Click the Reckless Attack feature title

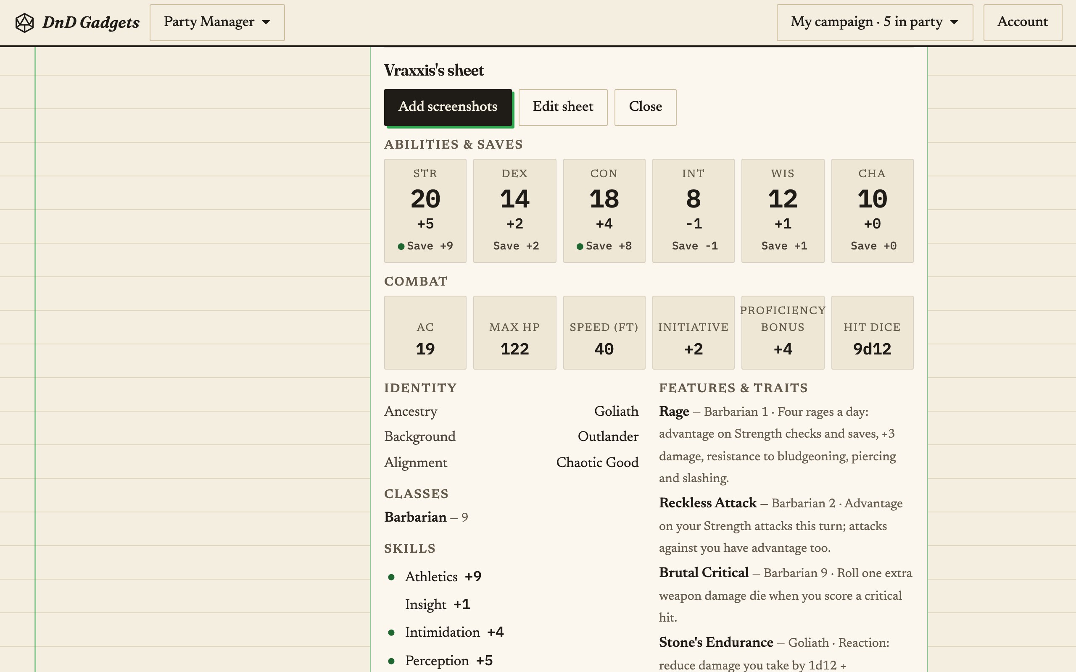pos(707,503)
